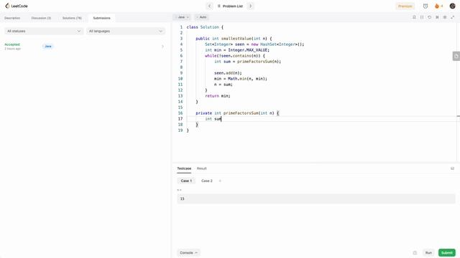Viewport: 460px width, 258px height.
Task: Click the editor bookmark icon
Action: (414, 17)
